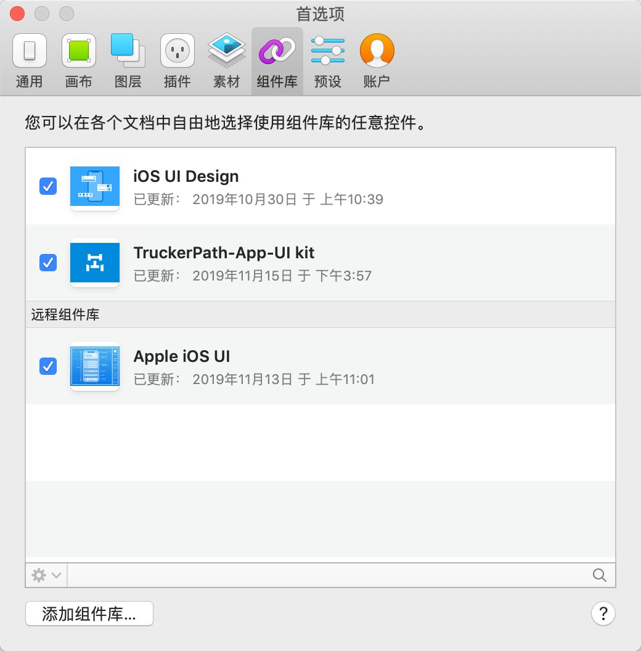Open the 账户 account preferences
The image size is (641, 651).
click(x=377, y=61)
